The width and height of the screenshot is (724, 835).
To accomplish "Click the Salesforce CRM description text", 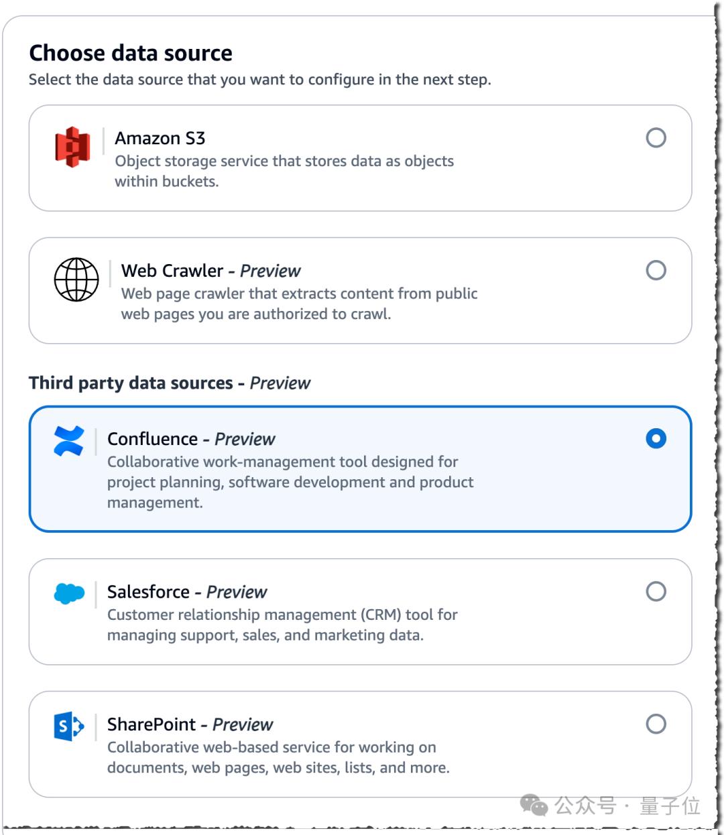I will pos(282,625).
